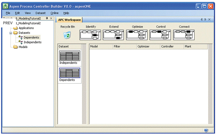
Task: Click the help question mark icon
Action: pos(206,130)
